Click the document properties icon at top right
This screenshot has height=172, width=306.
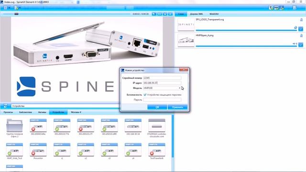point(295,8)
